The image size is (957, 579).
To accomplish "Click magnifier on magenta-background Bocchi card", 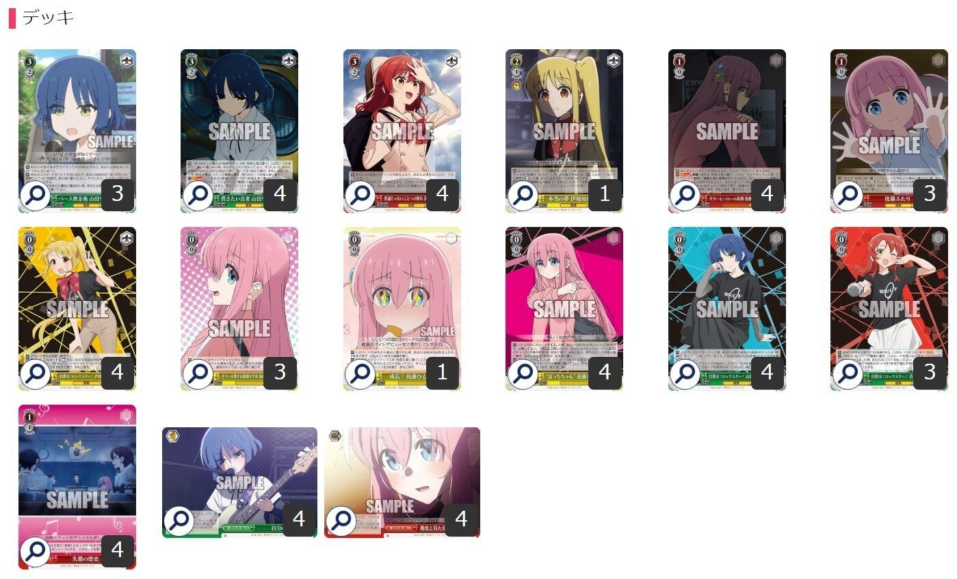I will point(523,374).
